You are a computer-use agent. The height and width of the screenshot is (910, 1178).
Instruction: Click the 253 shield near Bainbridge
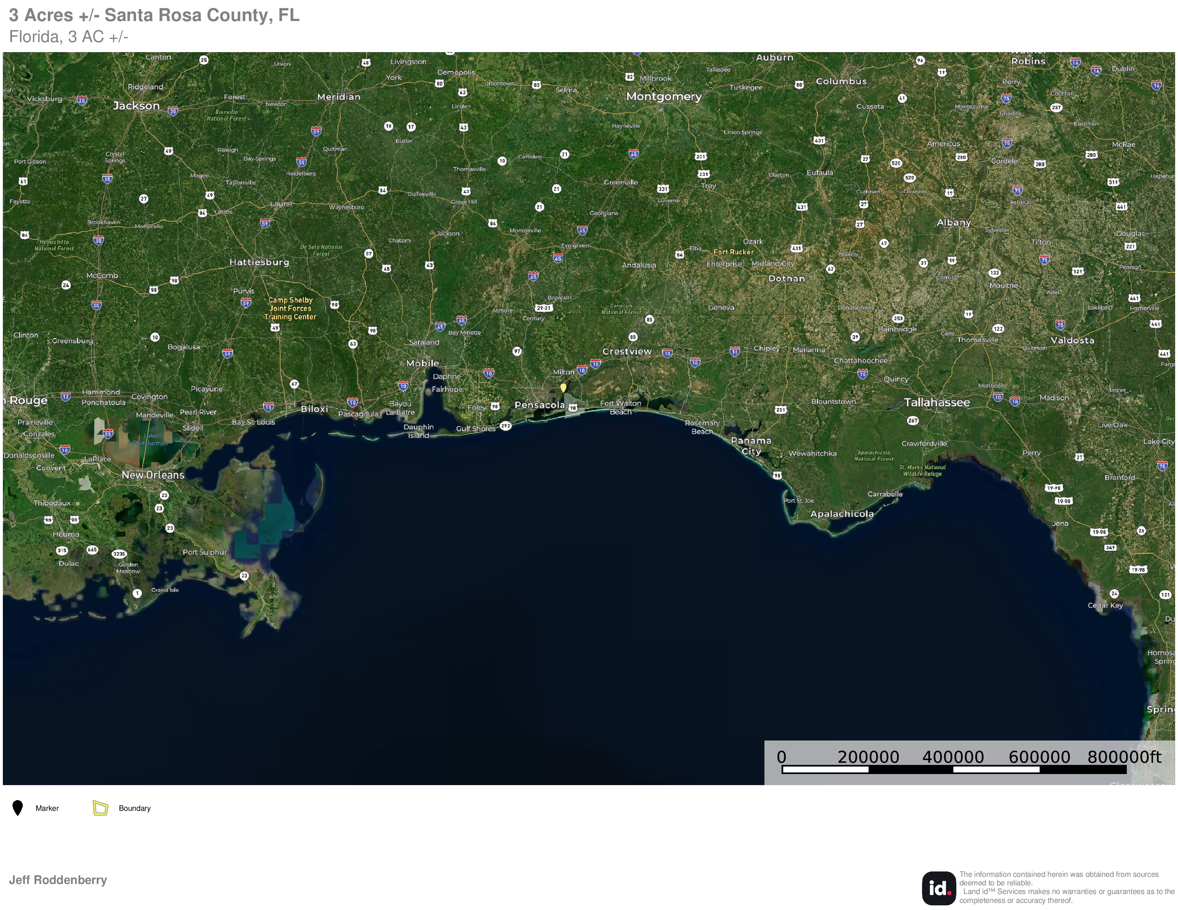pos(898,319)
